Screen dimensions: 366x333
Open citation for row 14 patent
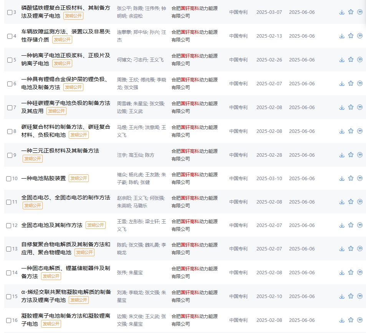click(x=360, y=272)
